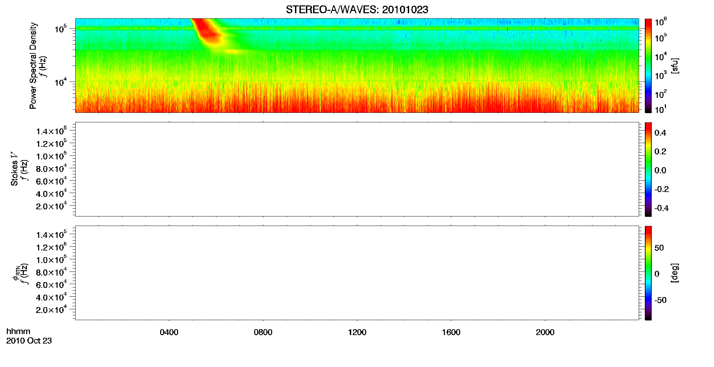
Task: Click the -0.4 label on Stokes V colorbar
Action: [x=661, y=208]
